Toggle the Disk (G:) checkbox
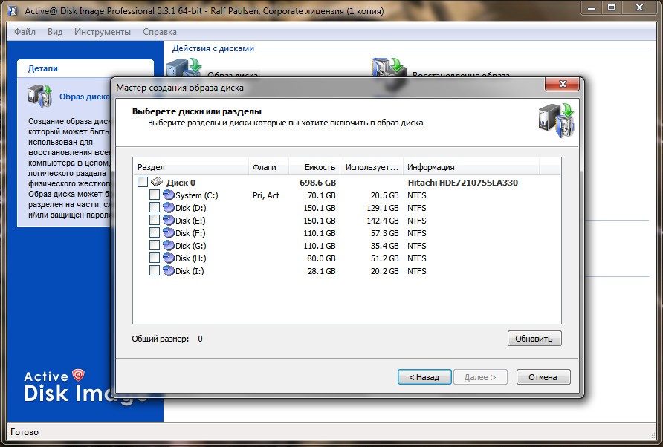Viewport: 663px width, 447px height. (x=155, y=246)
